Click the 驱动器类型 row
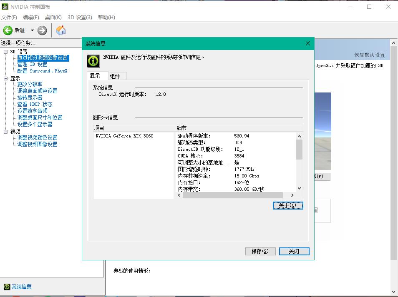 (x=235, y=142)
